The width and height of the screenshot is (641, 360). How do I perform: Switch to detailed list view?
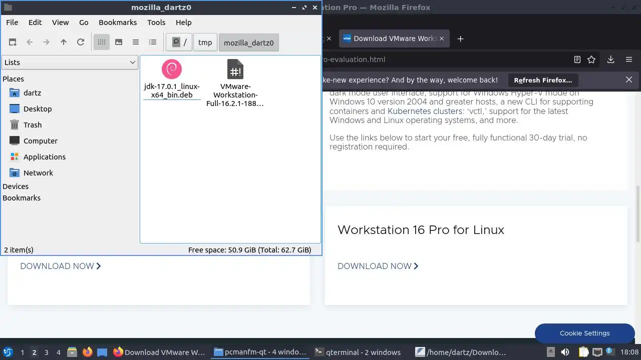153,42
